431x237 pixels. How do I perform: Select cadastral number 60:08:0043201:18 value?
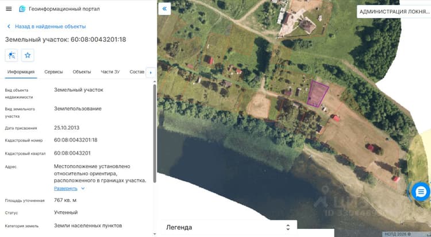pos(76,140)
